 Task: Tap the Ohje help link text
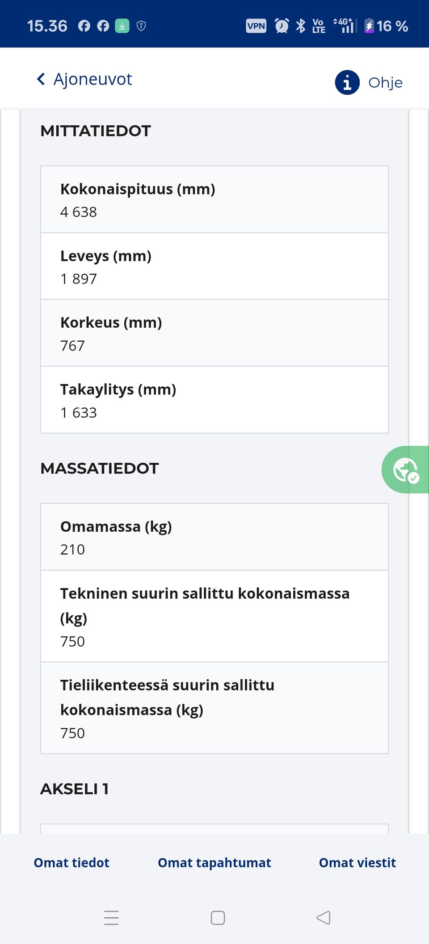click(385, 83)
